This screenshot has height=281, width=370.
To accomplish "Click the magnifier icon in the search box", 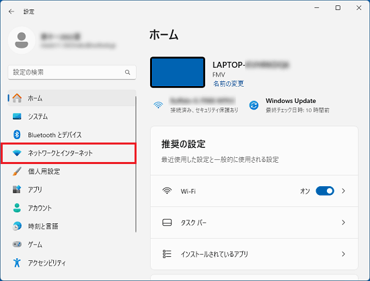I will pyautogui.click(x=127, y=72).
